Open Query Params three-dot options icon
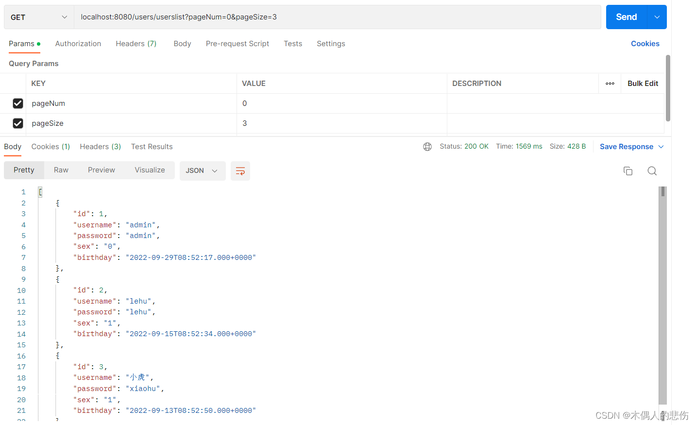The width and height of the screenshot is (696, 425). click(x=610, y=83)
